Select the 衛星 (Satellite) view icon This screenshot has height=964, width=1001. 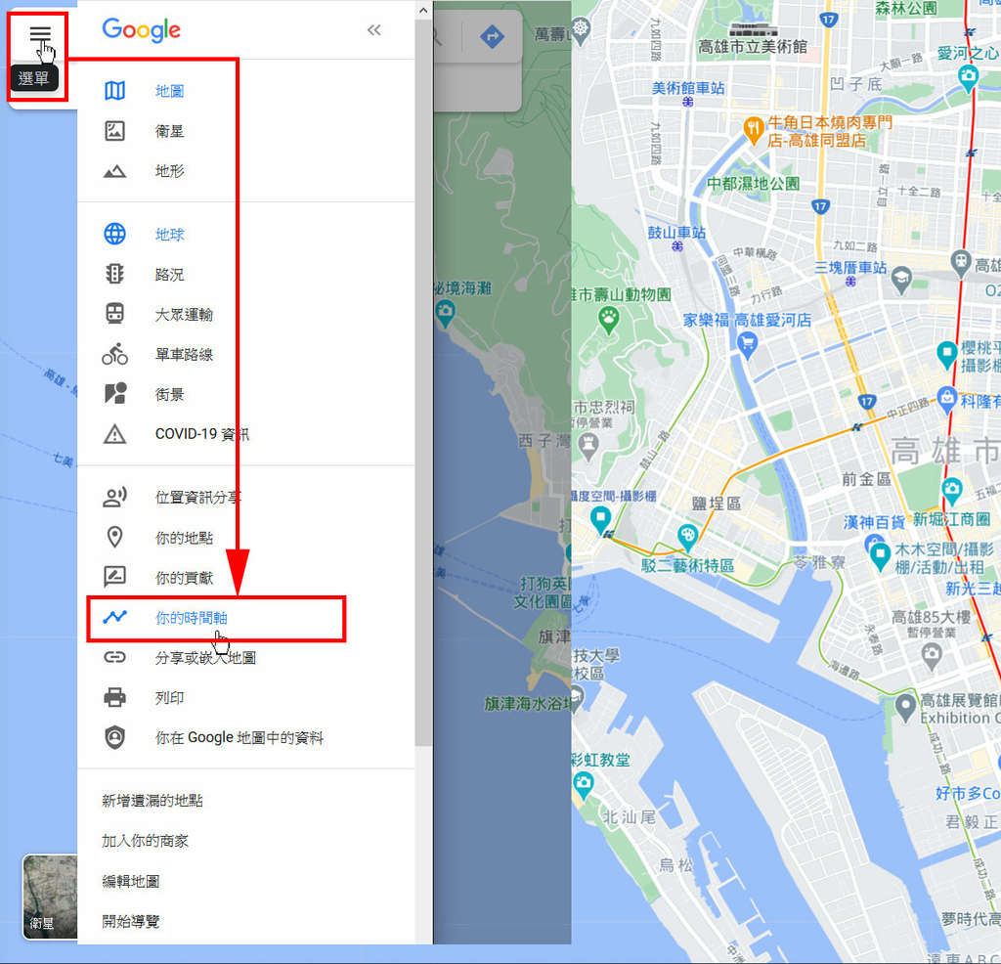(x=114, y=130)
